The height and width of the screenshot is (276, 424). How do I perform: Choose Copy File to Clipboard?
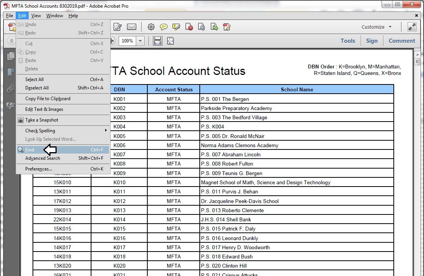click(x=63, y=99)
